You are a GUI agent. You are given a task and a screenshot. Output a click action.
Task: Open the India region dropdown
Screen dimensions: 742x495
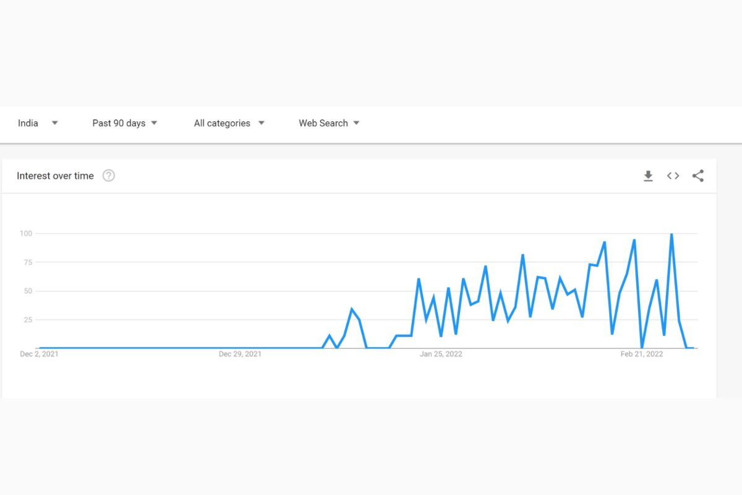tap(38, 123)
